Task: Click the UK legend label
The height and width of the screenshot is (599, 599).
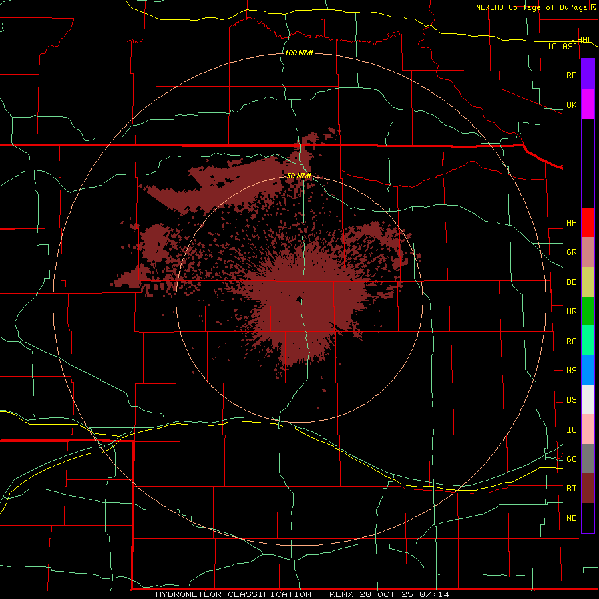Action: pyautogui.click(x=571, y=105)
